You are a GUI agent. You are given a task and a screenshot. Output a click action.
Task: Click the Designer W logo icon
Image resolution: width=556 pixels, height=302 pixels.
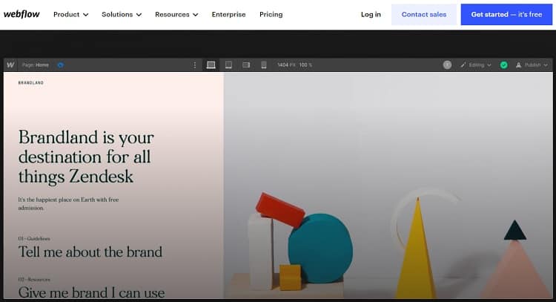pyautogui.click(x=10, y=65)
